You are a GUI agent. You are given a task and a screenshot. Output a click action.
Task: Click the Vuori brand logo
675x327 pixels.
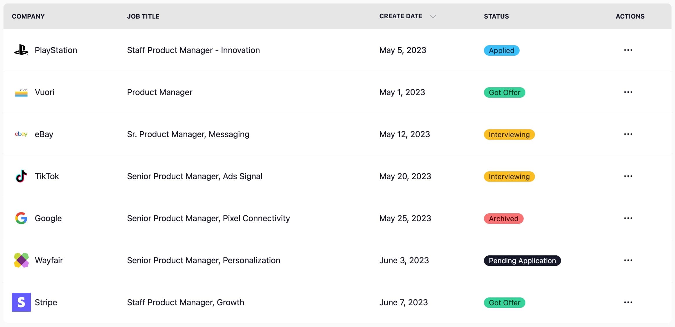[x=21, y=92]
